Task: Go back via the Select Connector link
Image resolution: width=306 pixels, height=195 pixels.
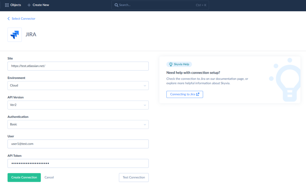Action: tap(23, 18)
